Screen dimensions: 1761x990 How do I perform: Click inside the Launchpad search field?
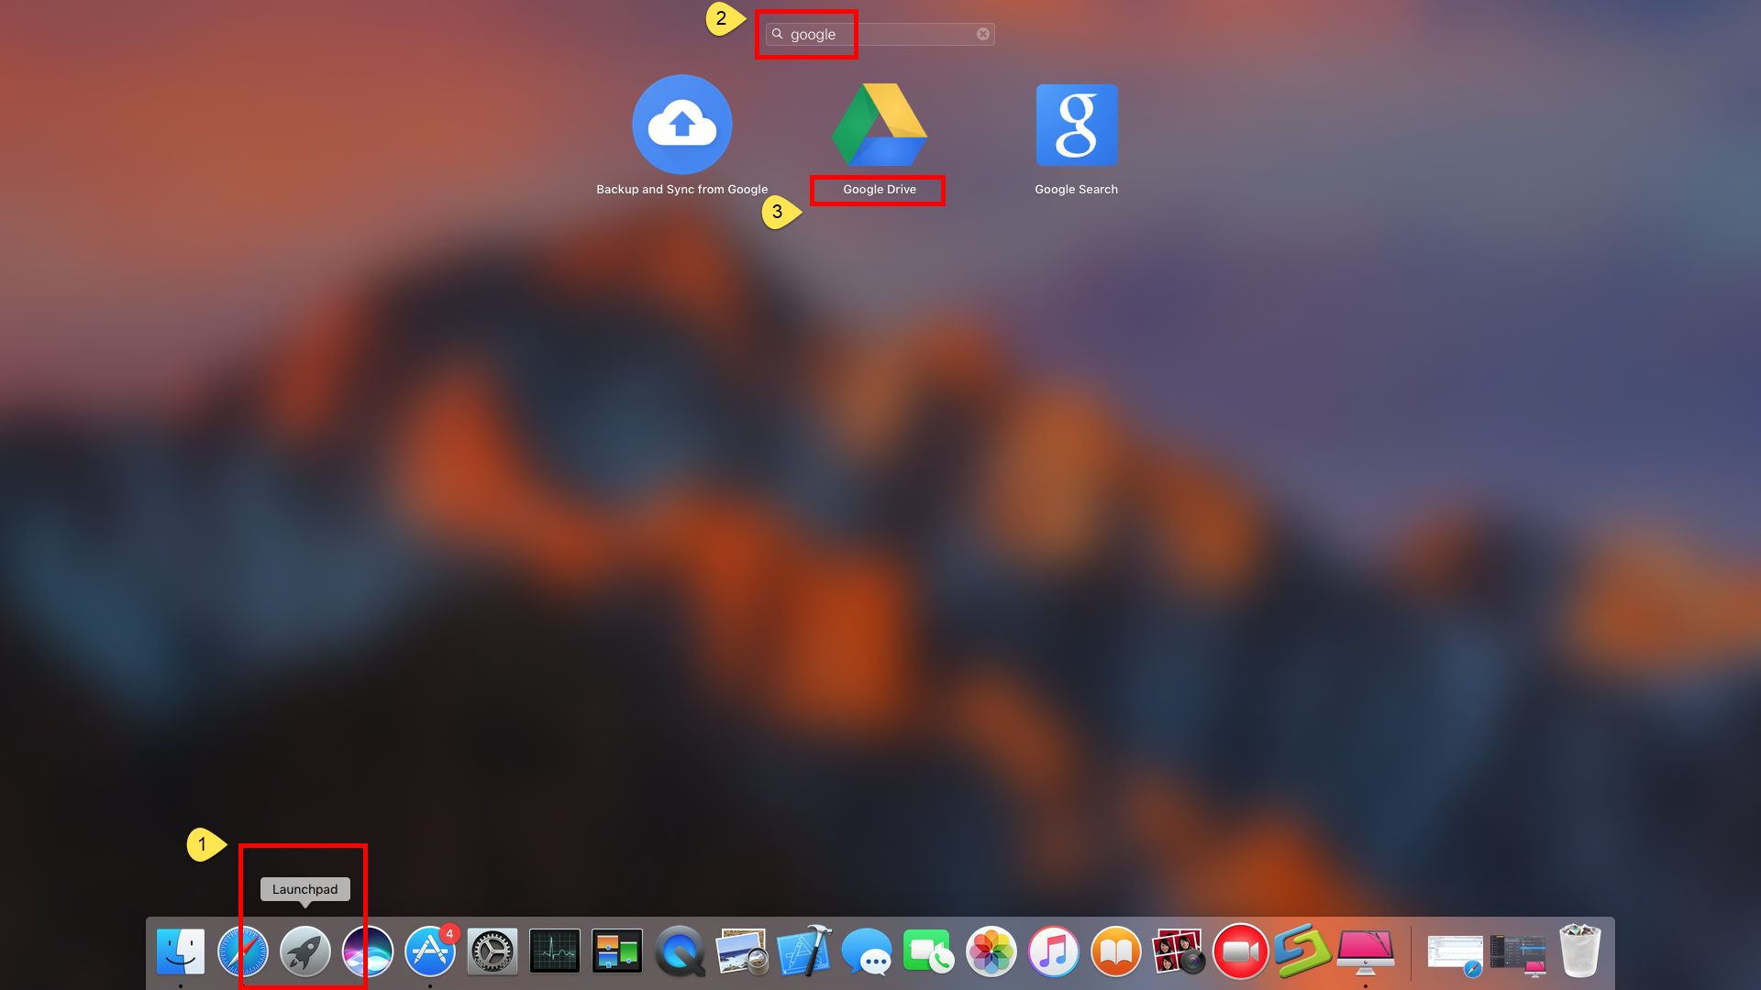coord(871,33)
